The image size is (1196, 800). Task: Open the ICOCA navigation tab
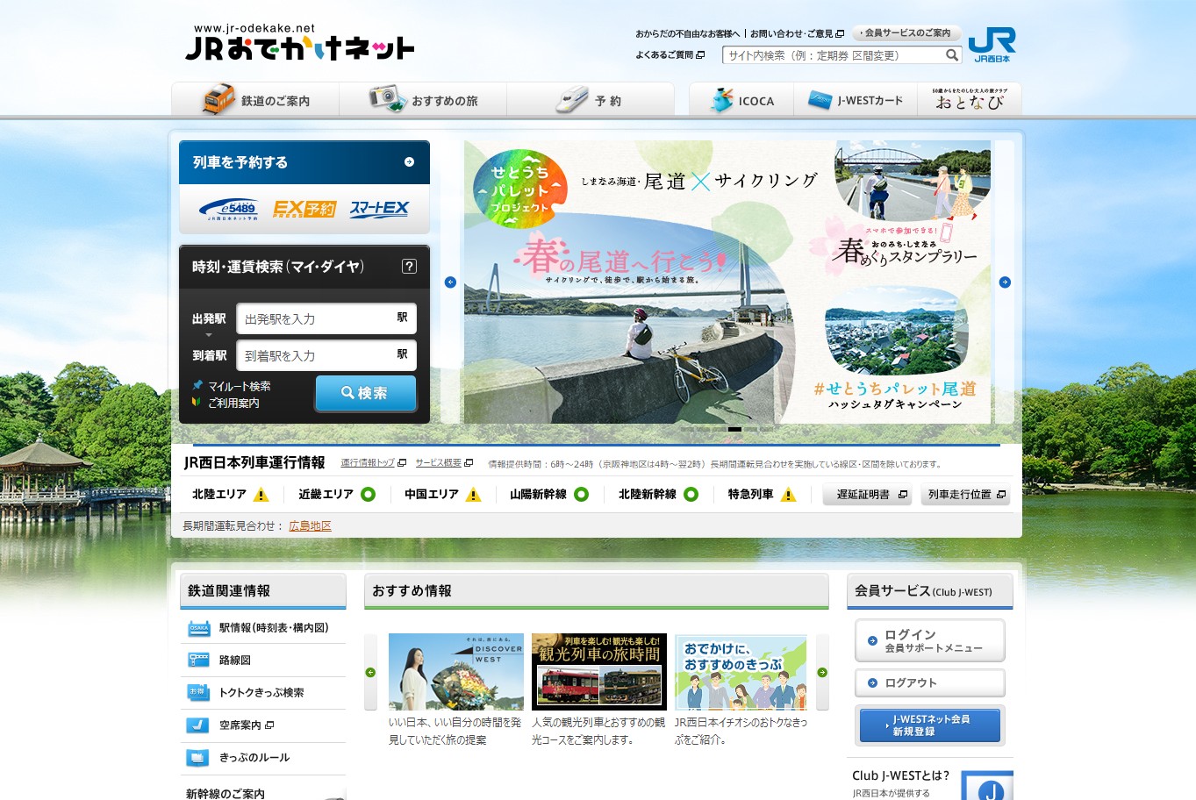[x=741, y=100]
